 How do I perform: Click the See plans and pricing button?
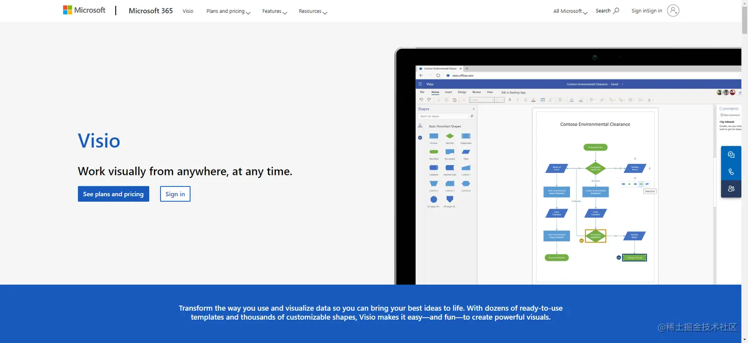(113, 194)
